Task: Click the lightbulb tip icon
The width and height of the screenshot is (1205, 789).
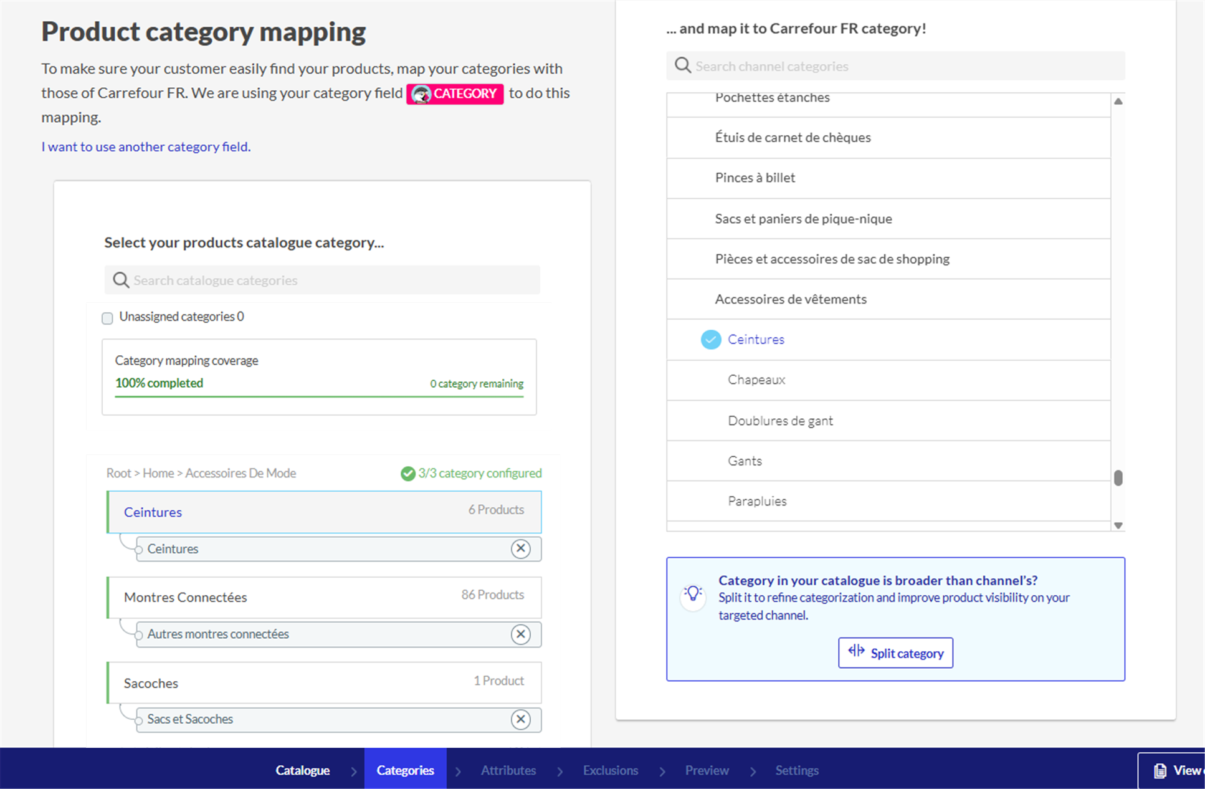Action: pyautogui.click(x=693, y=593)
